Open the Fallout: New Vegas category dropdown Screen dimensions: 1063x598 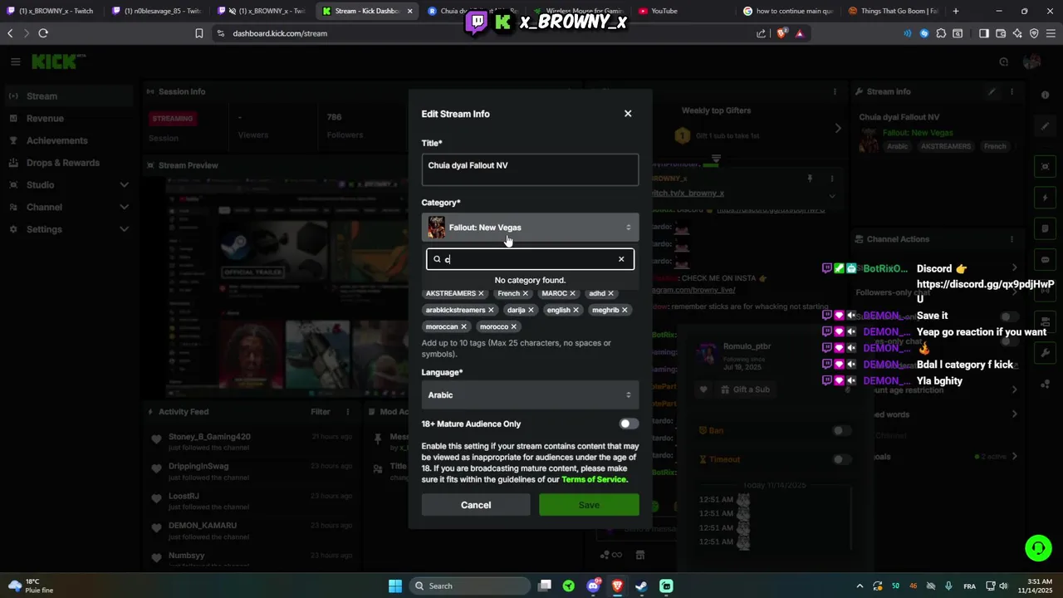click(530, 228)
